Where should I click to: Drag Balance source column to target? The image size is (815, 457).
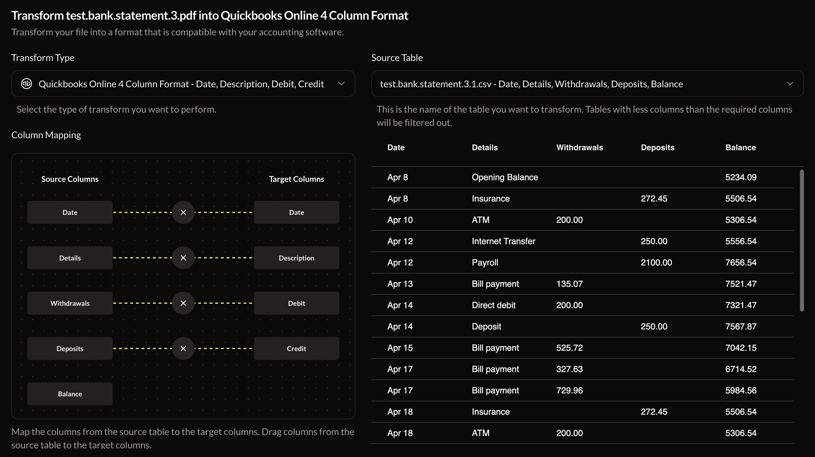click(70, 393)
